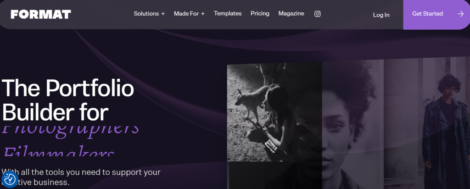Viewport: 470px width, 189px height.
Task: Click the arrow in Get Started
Action: 460,14
